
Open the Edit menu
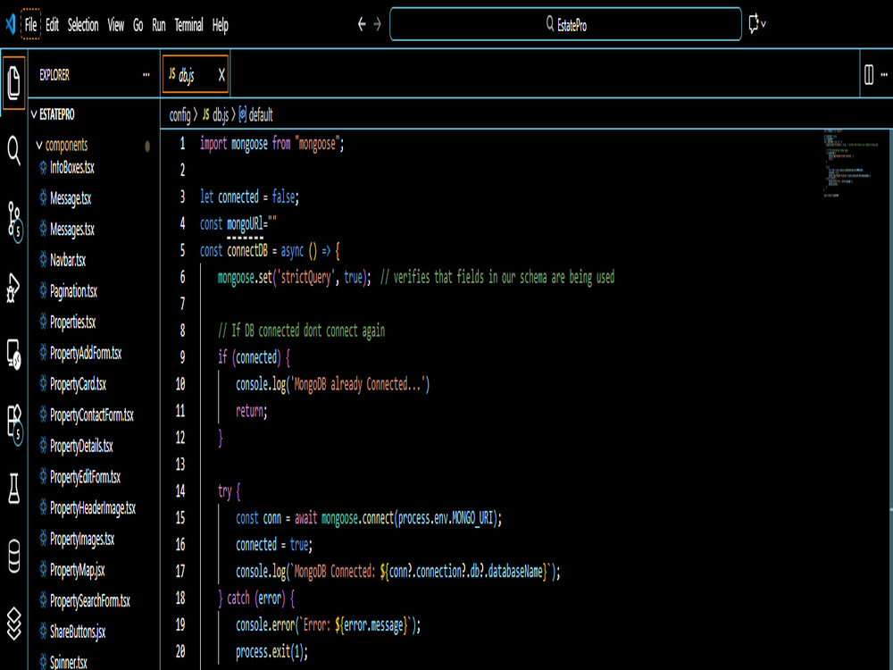[x=53, y=25]
